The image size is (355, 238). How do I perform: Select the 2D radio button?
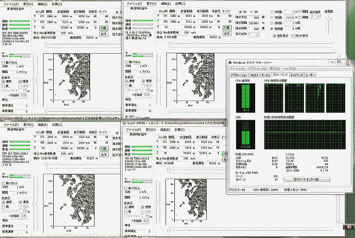(240, 12)
